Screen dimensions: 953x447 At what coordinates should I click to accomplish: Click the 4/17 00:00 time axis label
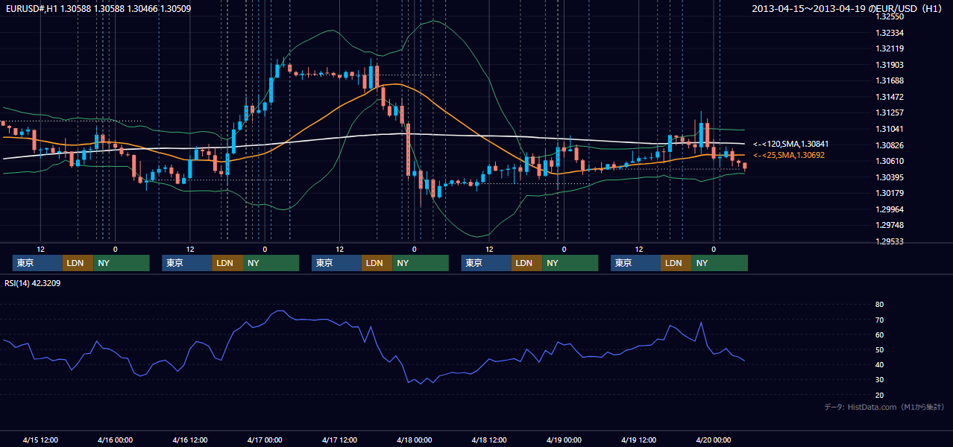click(265, 440)
